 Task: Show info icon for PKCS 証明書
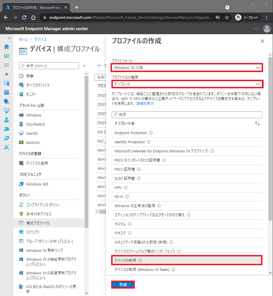click(x=139, y=169)
